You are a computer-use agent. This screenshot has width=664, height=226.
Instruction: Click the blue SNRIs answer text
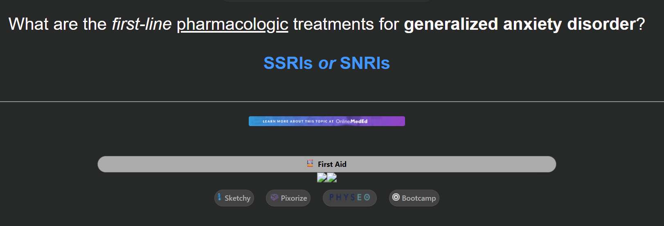[365, 63]
